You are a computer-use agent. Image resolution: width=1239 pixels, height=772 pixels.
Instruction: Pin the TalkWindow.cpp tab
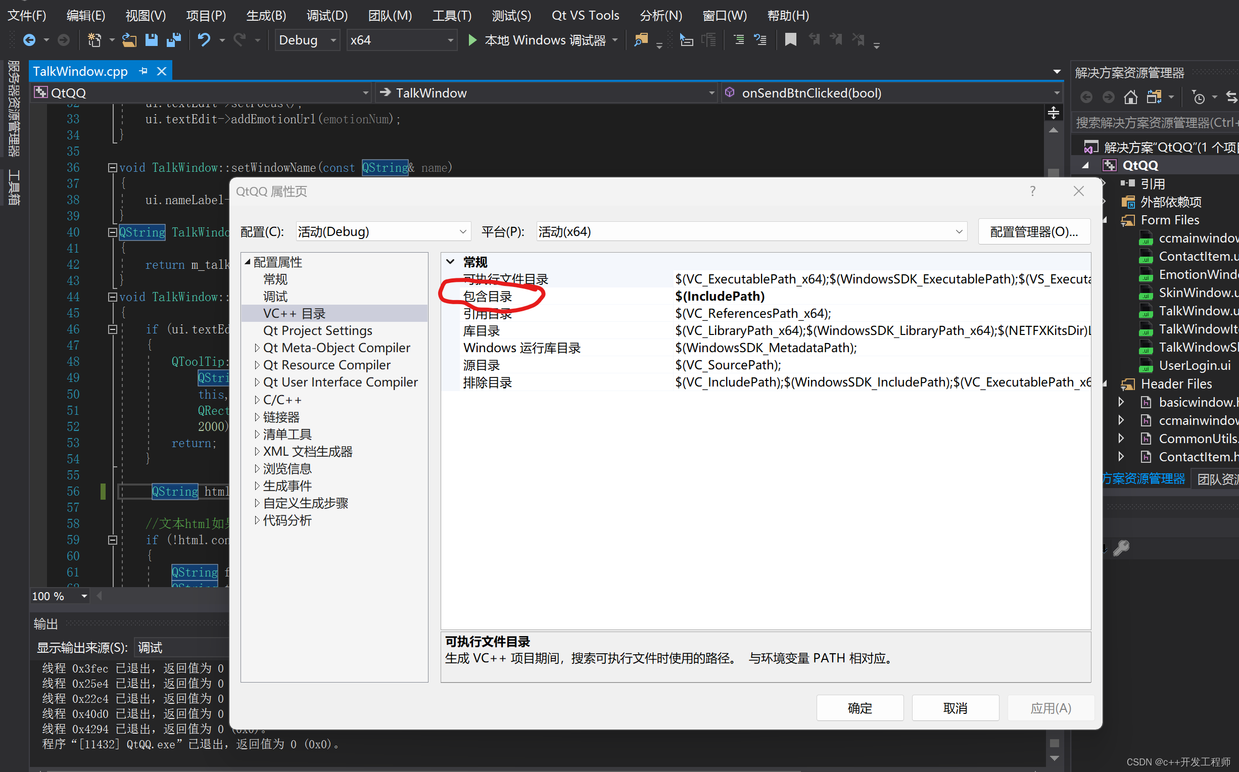click(x=144, y=71)
